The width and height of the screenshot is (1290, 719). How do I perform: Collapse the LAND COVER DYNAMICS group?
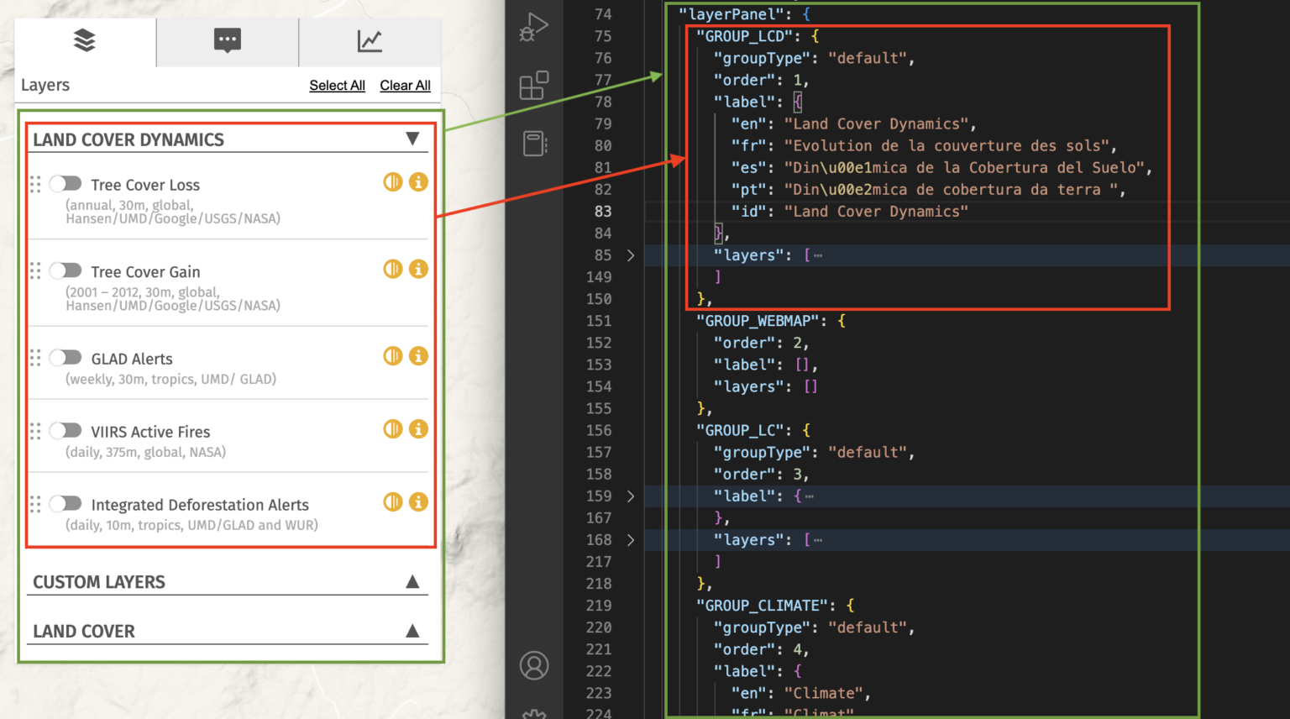[x=412, y=139]
